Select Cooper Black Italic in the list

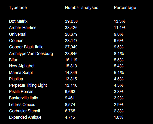pyautogui.click(x=26, y=47)
